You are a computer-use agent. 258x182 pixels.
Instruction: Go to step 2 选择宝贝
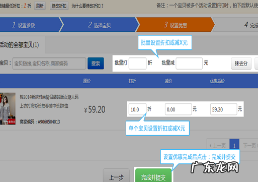point(100,25)
